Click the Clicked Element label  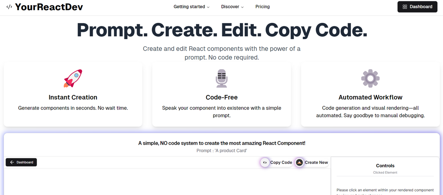tap(385, 172)
